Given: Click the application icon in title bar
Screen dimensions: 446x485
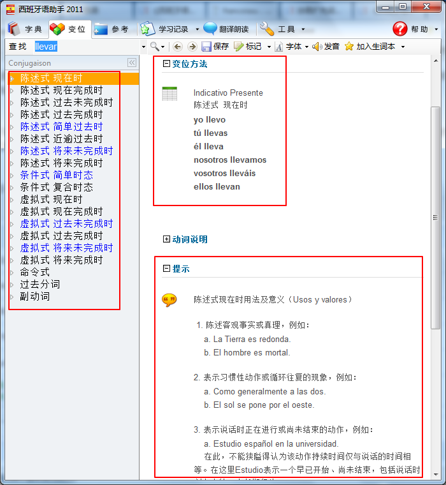Looking at the screenshot, I should (x=10, y=10).
